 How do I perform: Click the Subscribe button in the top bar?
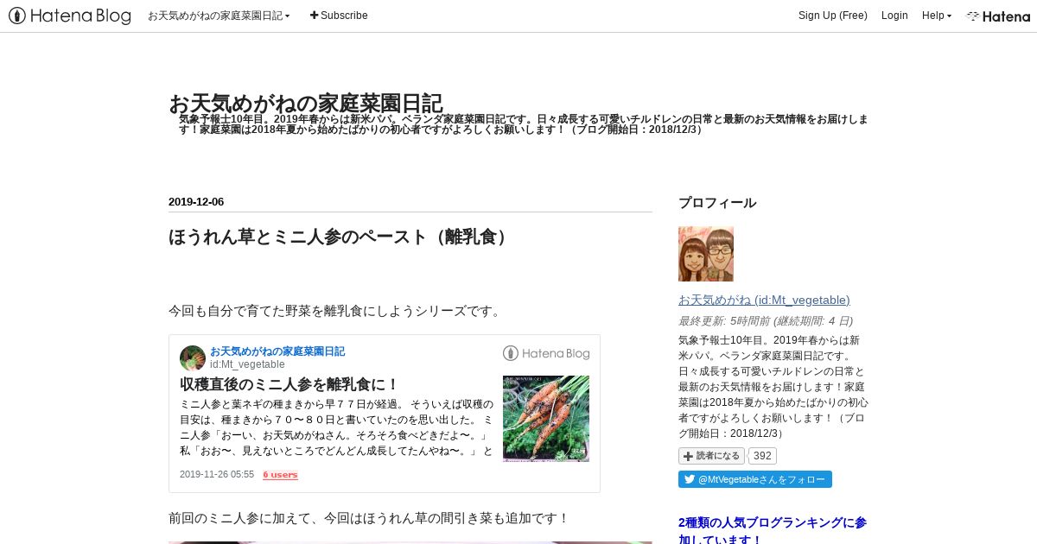click(339, 16)
